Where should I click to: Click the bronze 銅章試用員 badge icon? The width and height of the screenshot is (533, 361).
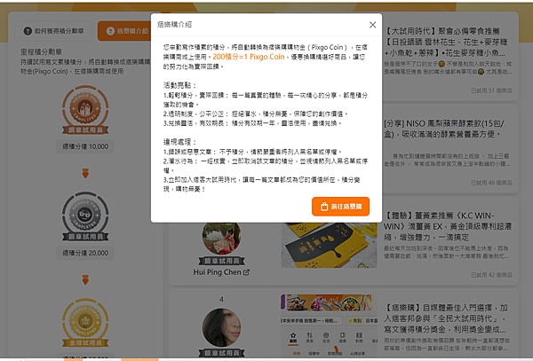click(x=85, y=110)
